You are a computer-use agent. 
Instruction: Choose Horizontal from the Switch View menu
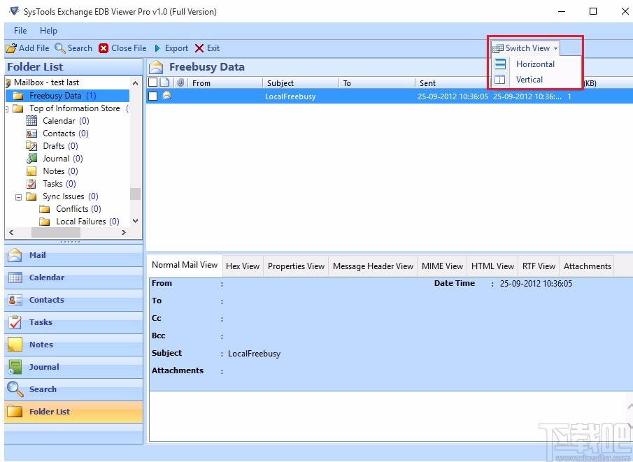(535, 64)
